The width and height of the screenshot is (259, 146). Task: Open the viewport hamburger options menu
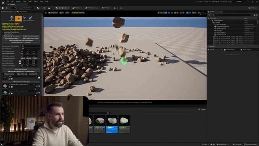(x=46, y=13)
